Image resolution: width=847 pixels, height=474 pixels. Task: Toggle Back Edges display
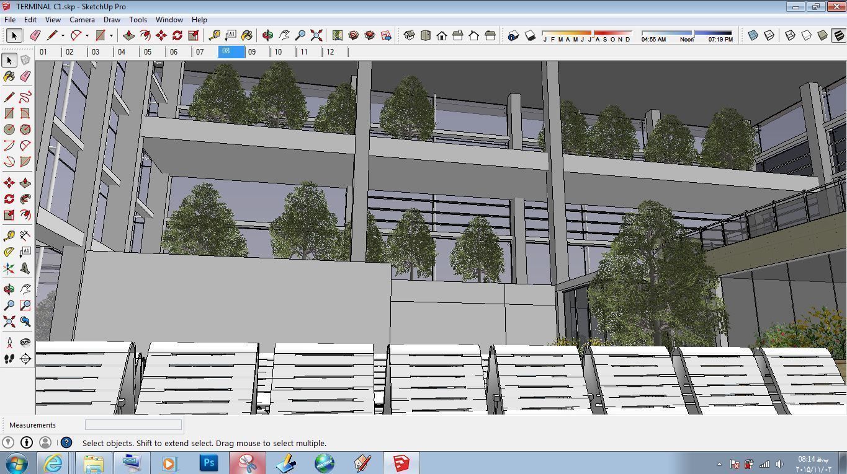[x=769, y=35]
